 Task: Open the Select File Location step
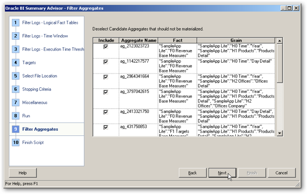pos(39,76)
